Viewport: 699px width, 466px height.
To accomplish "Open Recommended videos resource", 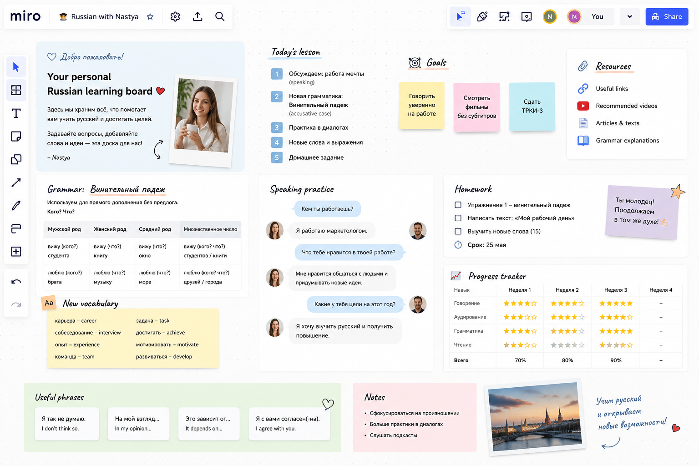I will click(x=626, y=106).
